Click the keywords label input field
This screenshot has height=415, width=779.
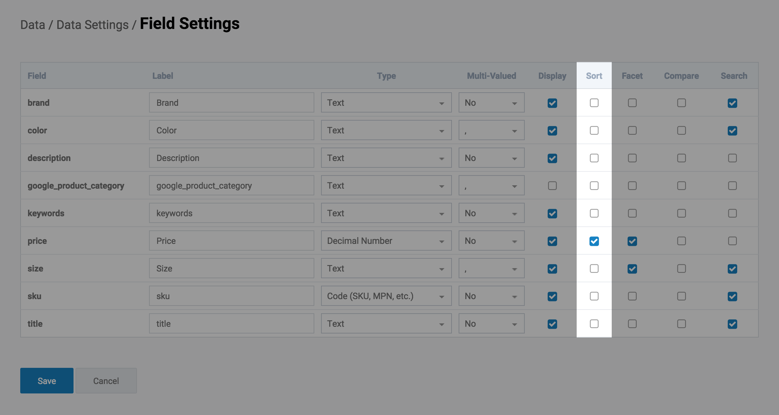tap(231, 213)
